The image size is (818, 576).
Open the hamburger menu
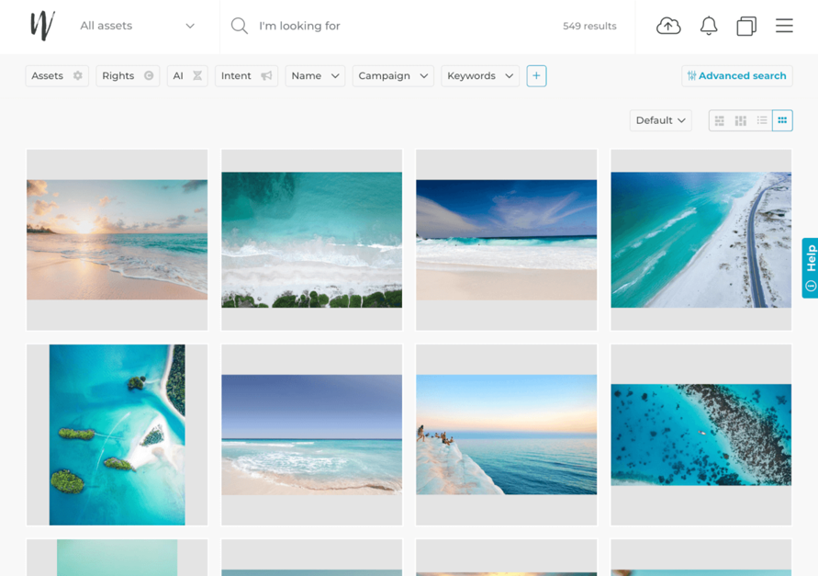(784, 26)
